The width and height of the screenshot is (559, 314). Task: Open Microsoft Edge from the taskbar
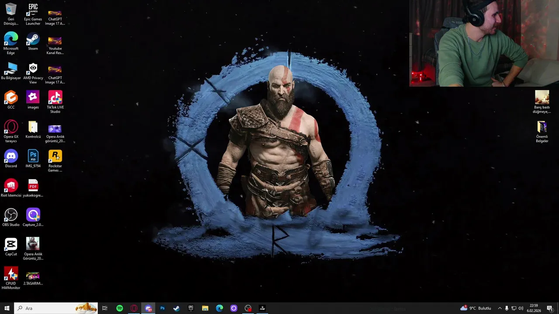click(x=219, y=308)
